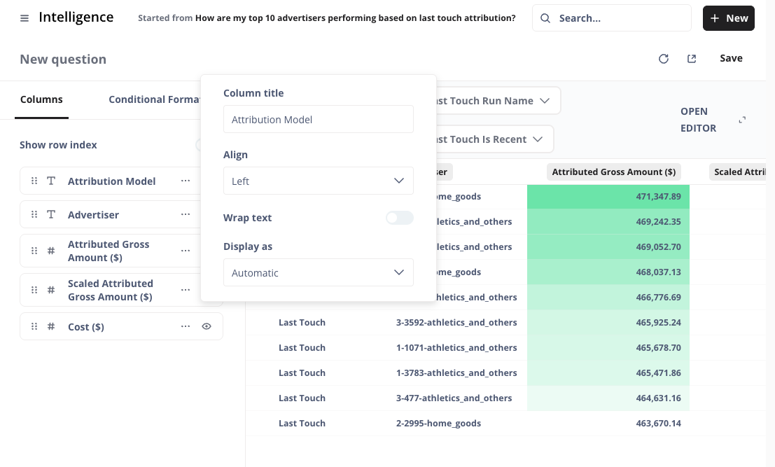Click the refresh icon near Save
The image size is (775, 467).
pos(664,59)
